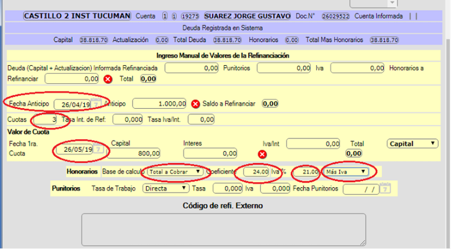Click red X icon after the Interes field

[x=262, y=154]
